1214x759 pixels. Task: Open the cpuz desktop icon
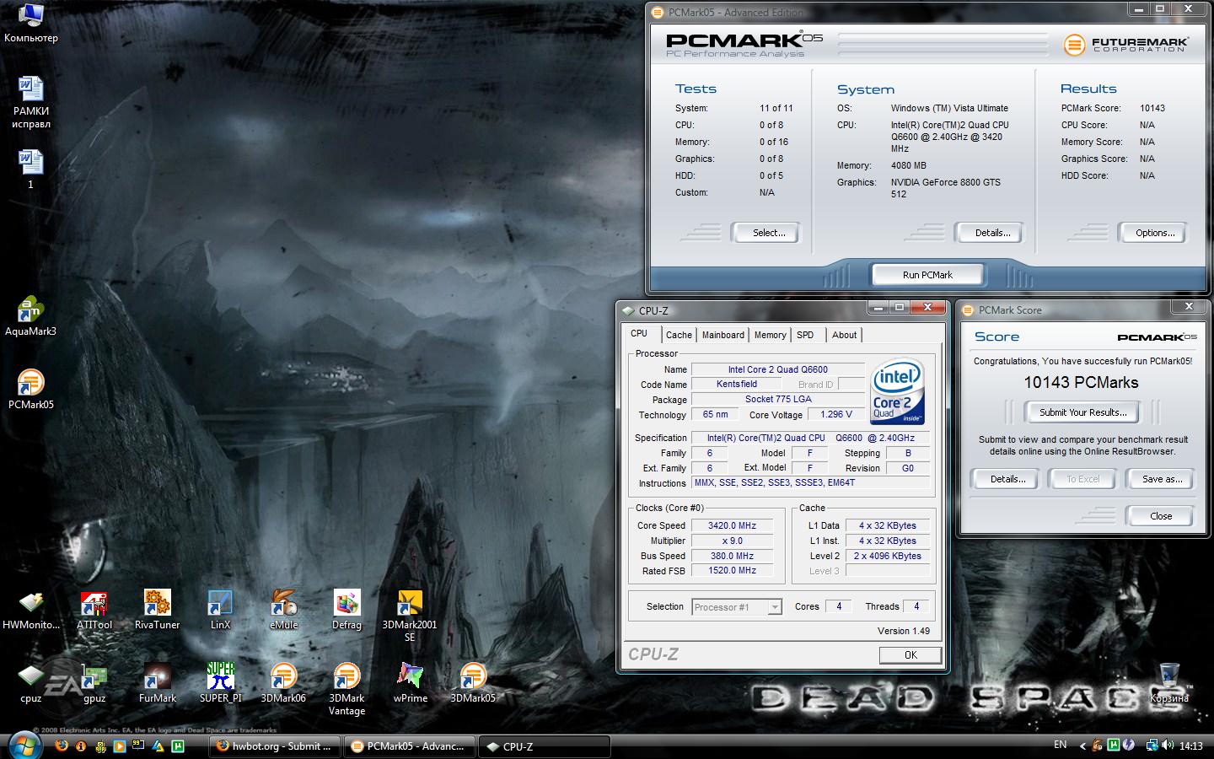click(31, 683)
